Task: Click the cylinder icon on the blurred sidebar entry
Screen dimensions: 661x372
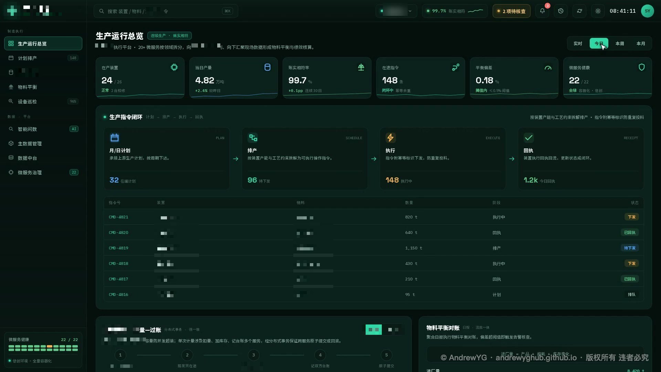Action: pyautogui.click(x=11, y=72)
